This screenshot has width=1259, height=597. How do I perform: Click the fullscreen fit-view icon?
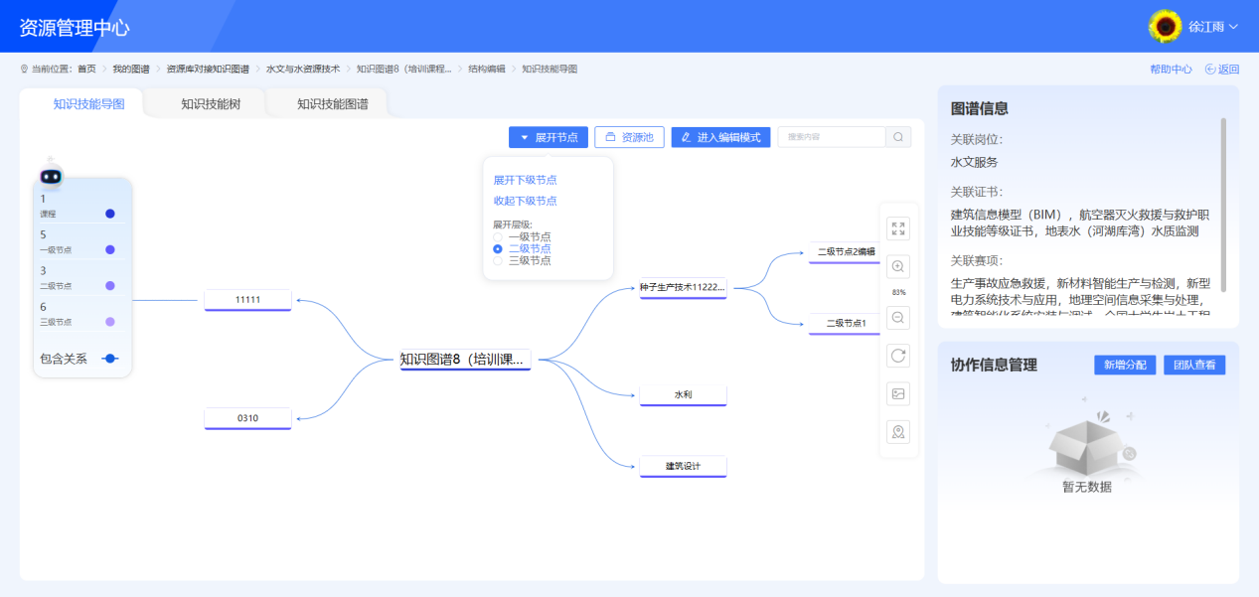pos(898,228)
